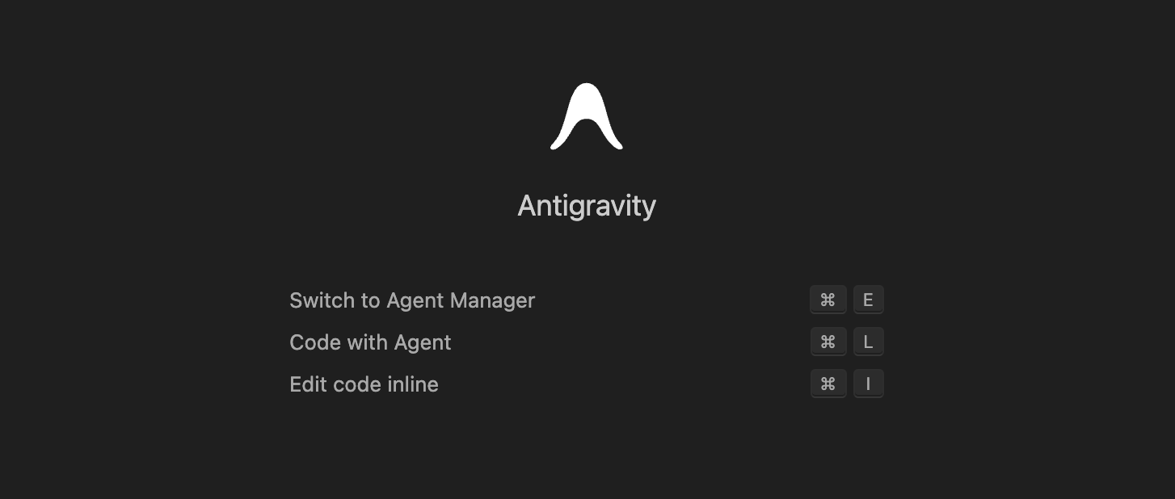The height and width of the screenshot is (499, 1175).
Task: Choose the Code with Agent action
Action: pos(370,342)
